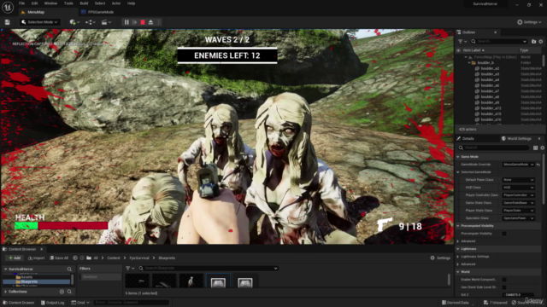Open the Actor menu
This screenshot has height=307, width=547.
[x=116, y=3]
